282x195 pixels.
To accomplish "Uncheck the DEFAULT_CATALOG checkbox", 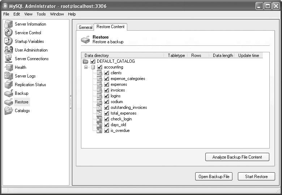I will [x=93, y=61].
